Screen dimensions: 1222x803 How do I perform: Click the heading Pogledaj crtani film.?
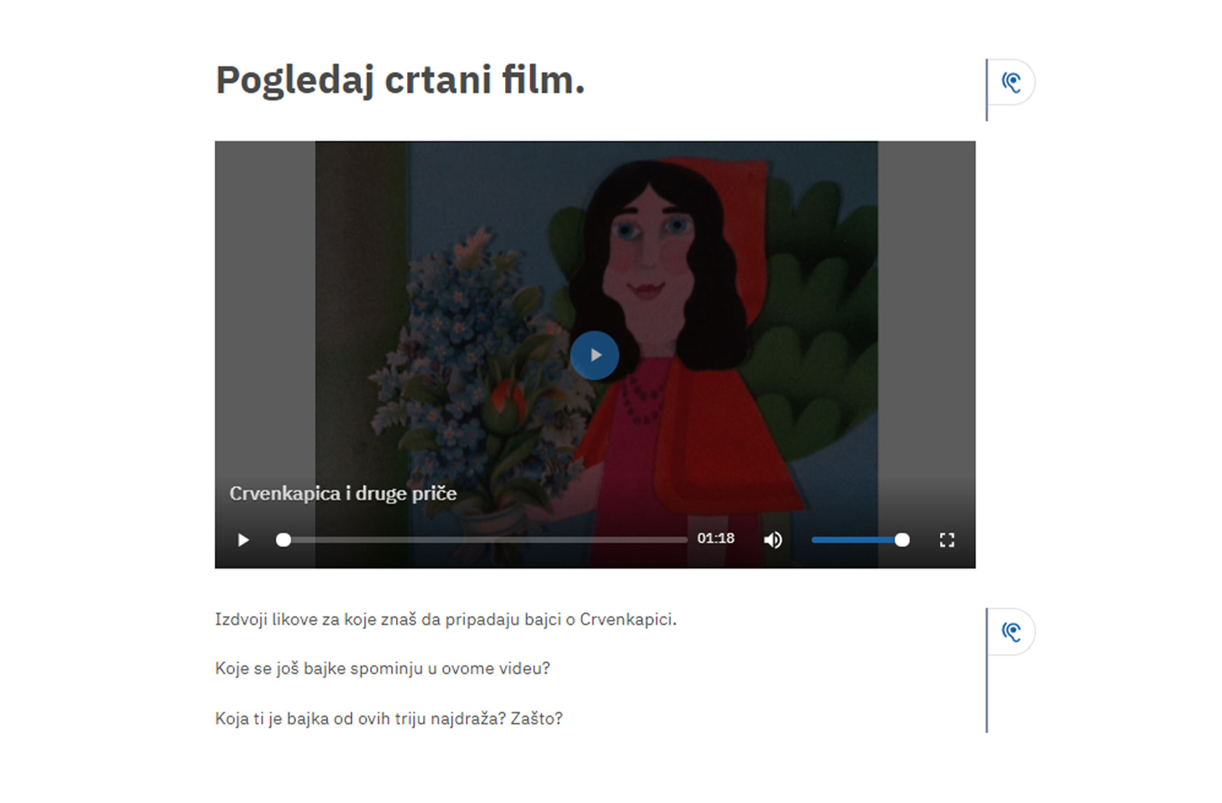pos(400,81)
